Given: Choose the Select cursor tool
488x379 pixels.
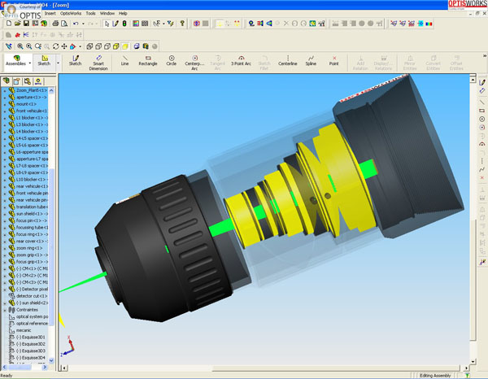Looking at the screenshot, I should (107, 24).
